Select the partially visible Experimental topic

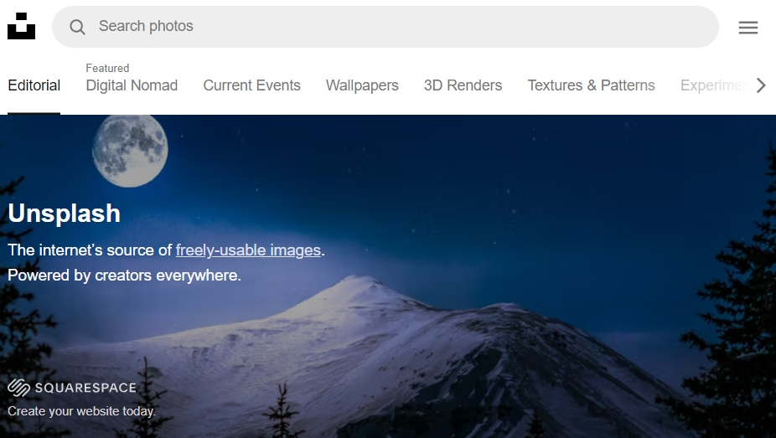[712, 85]
